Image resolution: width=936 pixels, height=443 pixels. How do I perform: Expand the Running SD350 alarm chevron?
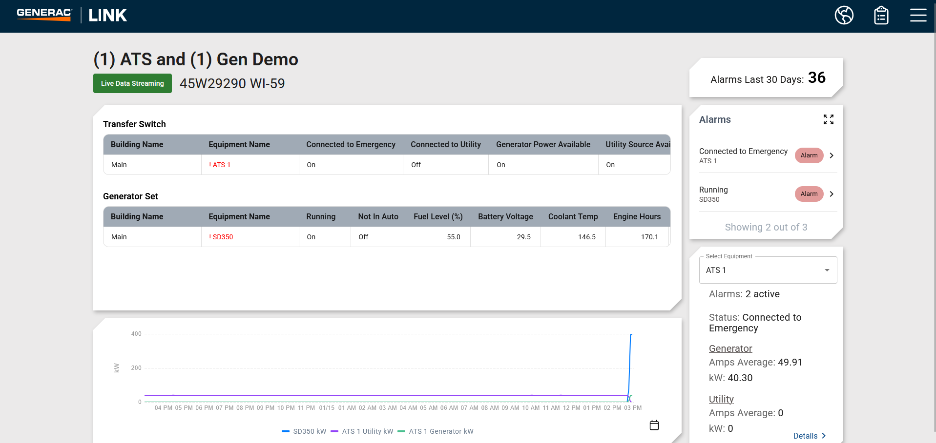(x=832, y=194)
